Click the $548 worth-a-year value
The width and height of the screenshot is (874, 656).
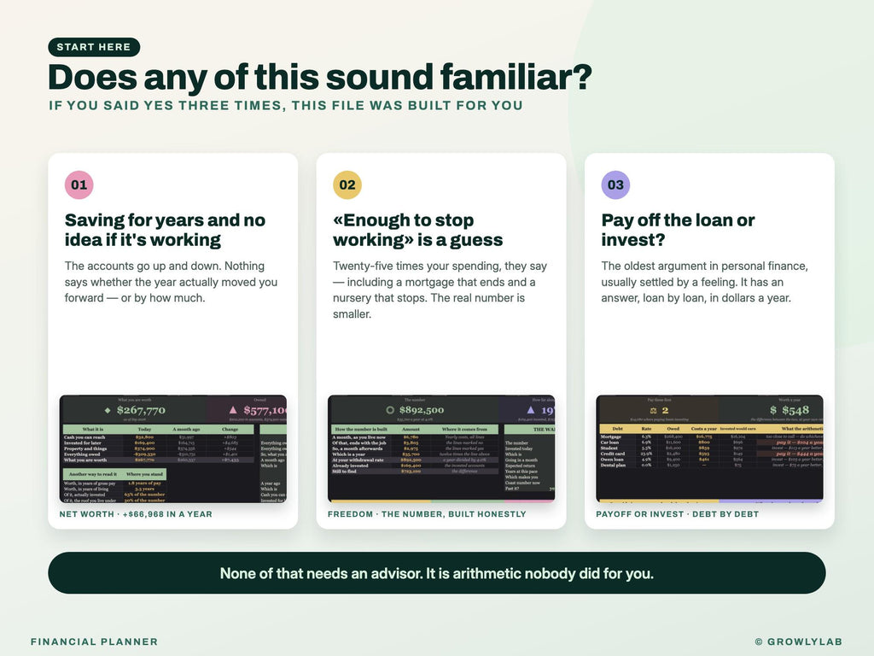795,410
